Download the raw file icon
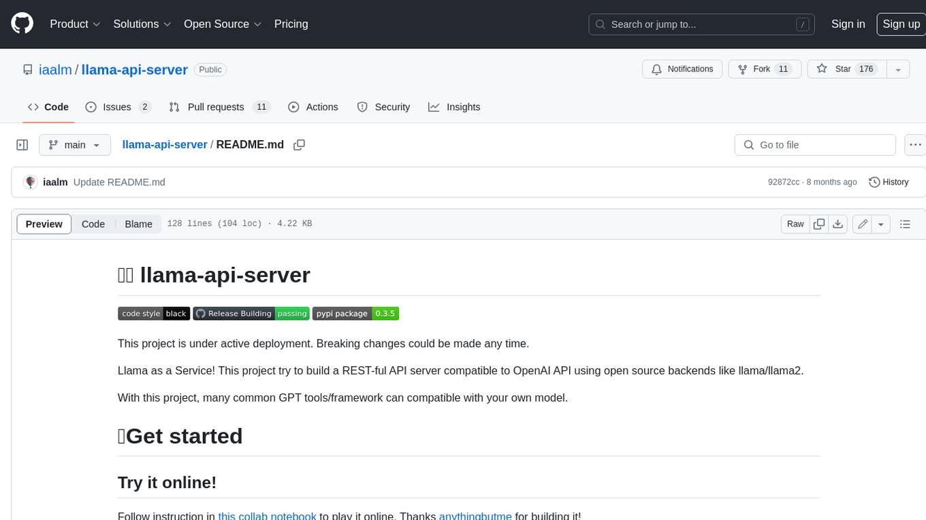926x520 pixels. [x=838, y=224]
